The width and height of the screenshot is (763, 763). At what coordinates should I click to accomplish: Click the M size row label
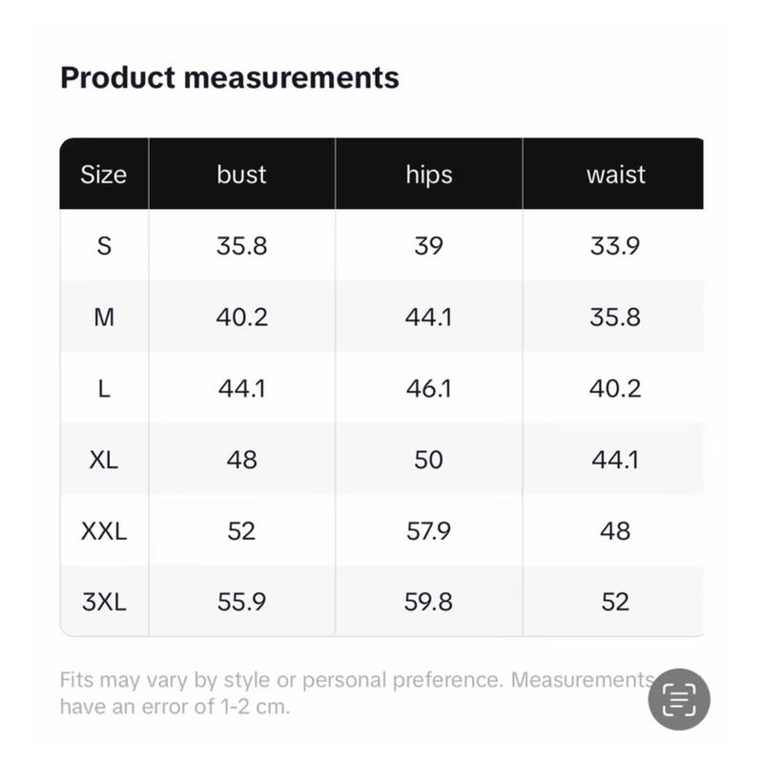pos(104,318)
